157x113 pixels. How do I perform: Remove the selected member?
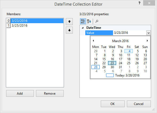[50, 93]
